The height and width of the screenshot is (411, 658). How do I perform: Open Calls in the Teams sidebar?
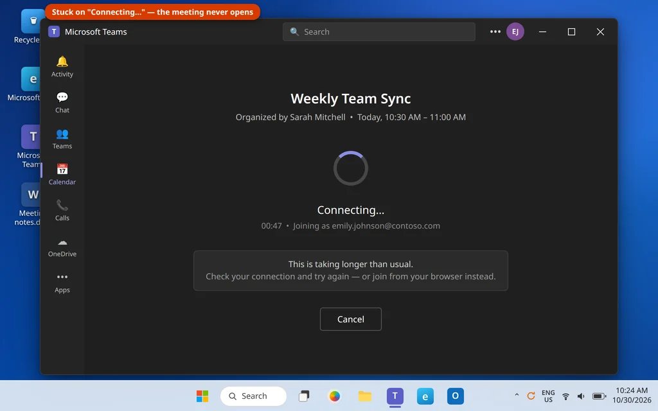coord(62,211)
